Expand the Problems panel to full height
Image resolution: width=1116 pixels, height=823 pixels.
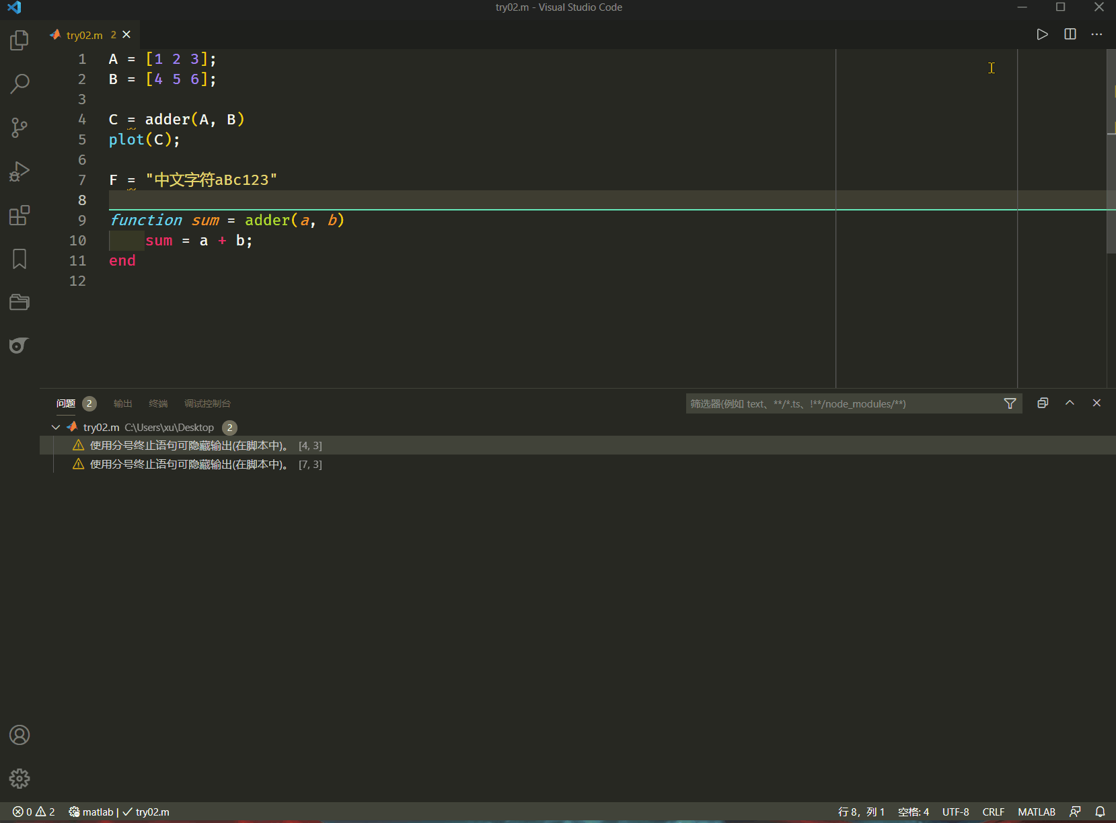1069,403
